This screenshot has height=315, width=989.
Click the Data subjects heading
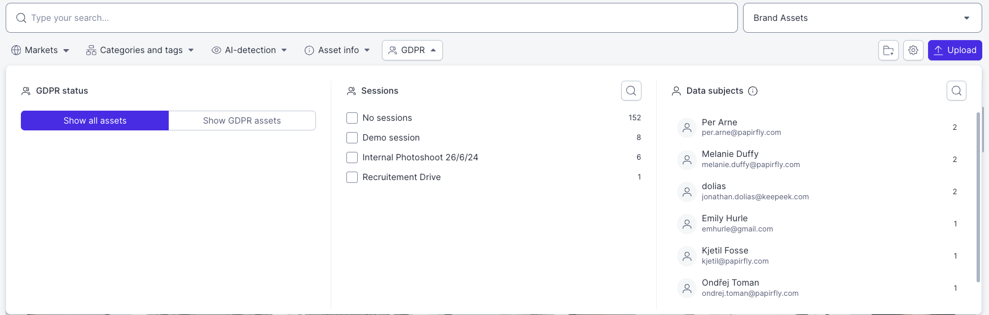715,91
